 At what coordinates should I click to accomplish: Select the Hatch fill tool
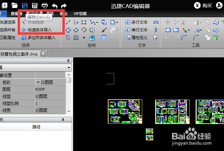pos(76,38)
